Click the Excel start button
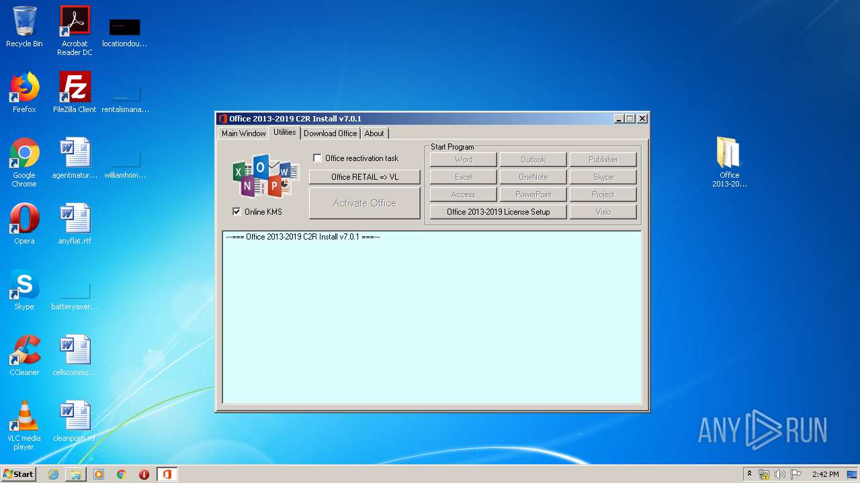Screen dimensions: 860x483 (464, 177)
